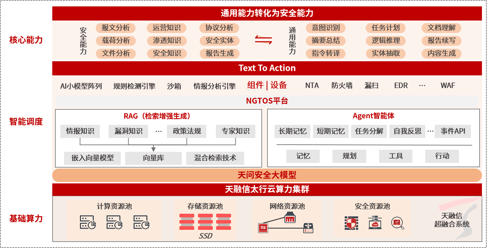The height and width of the screenshot is (248, 487).
Task: Click the router icon with arrows
Action: click(308, 228)
